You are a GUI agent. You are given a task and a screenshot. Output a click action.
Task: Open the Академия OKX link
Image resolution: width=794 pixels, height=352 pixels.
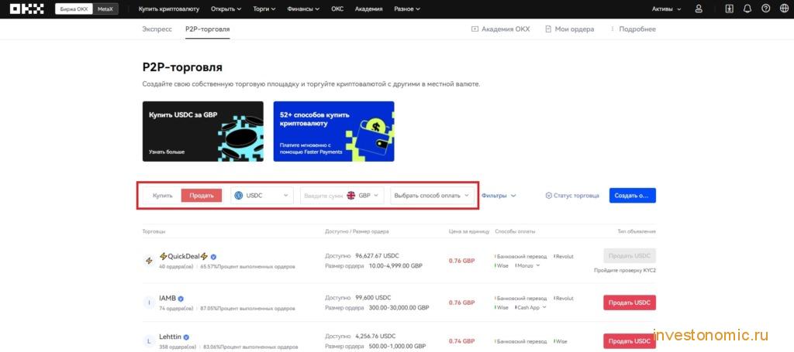click(x=500, y=29)
